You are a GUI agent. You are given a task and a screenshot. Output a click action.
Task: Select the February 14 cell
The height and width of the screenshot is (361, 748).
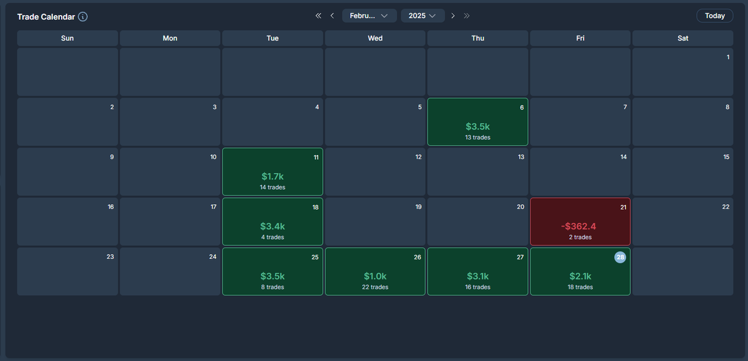pos(580,171)
